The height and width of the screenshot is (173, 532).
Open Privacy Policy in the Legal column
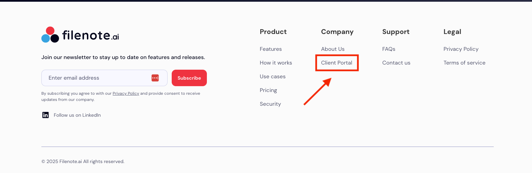[461, 49]
